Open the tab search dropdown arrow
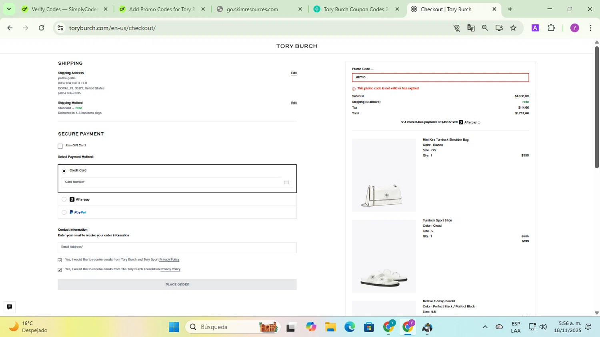600x337 pixels. pos(9,9)
